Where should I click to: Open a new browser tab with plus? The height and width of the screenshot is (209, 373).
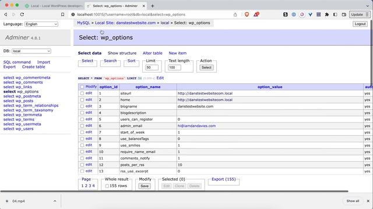153,6
